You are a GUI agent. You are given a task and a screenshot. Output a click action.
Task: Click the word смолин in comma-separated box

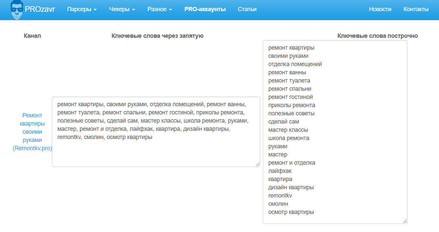pos(94,137)
